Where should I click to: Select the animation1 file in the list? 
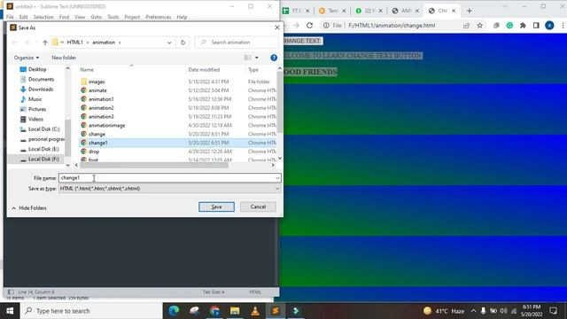(x=101, y=99)
